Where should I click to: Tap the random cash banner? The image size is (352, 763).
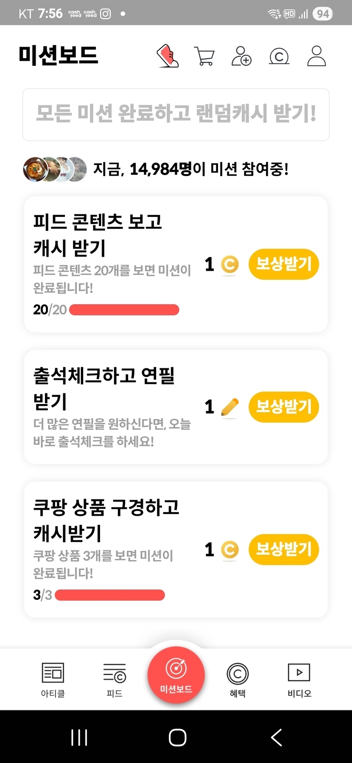pos(176,114)
